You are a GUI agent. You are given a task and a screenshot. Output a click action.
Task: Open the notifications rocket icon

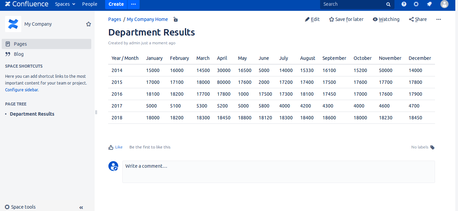429,4
